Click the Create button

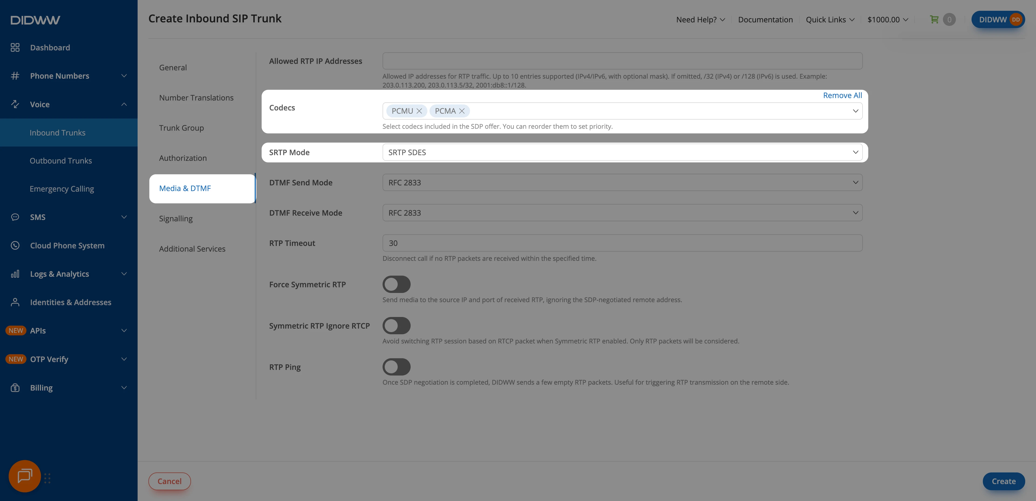click(1003, 481)
